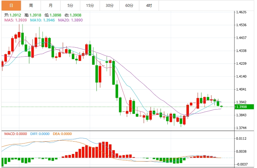The height and width of the screenshot is (168, 257).
Task: Switch to the 月 monthly tab
Action: tap(51, 5)
